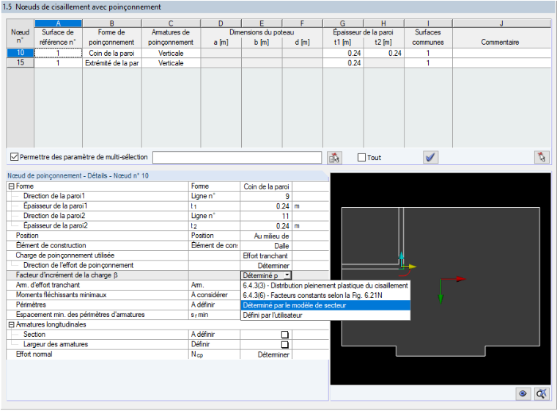Click 'Direction de la paroi1' row
Image resolution: width=557 pixels, height=411 pixels.
(x=168, y=196)
